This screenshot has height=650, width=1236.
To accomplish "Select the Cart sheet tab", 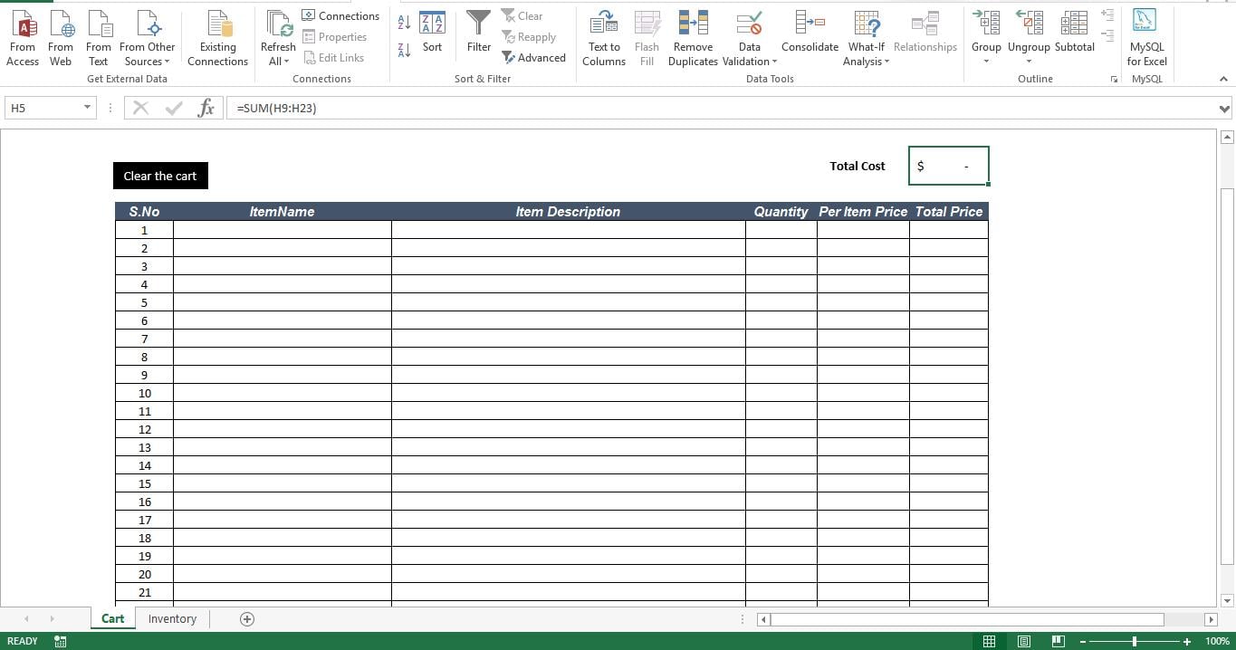I will pyautogui.click(x=112, y=619).
